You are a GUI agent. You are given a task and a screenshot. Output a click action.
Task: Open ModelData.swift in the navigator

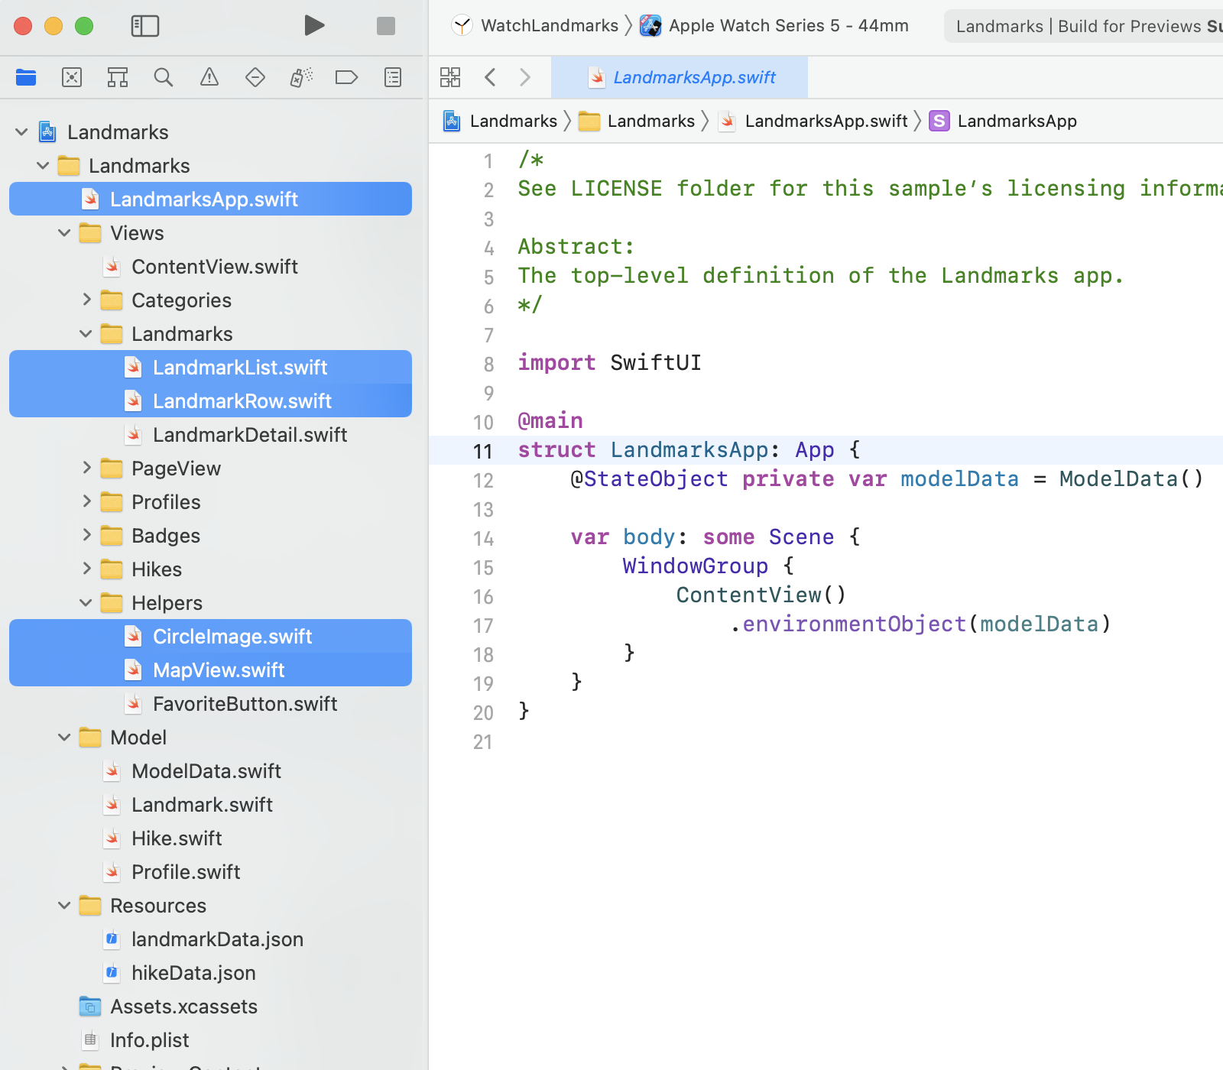point(206,771)
